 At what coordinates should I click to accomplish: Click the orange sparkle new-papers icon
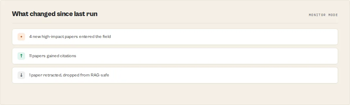tap(21, 37)
